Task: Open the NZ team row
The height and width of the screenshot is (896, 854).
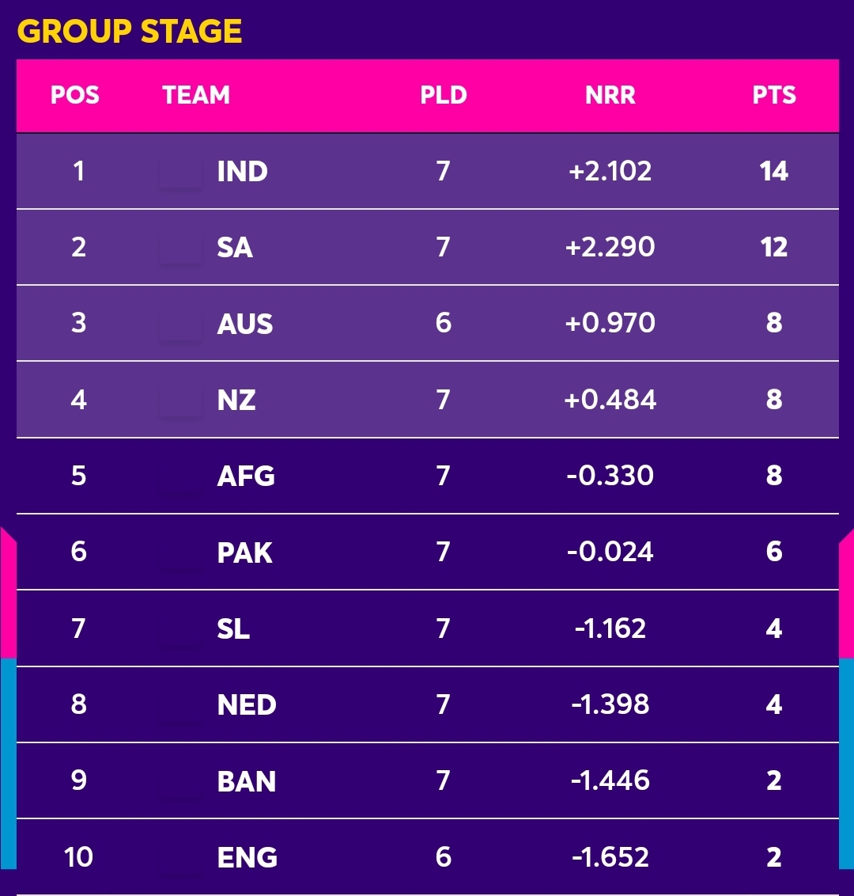Action: click(x=428, y=400)
